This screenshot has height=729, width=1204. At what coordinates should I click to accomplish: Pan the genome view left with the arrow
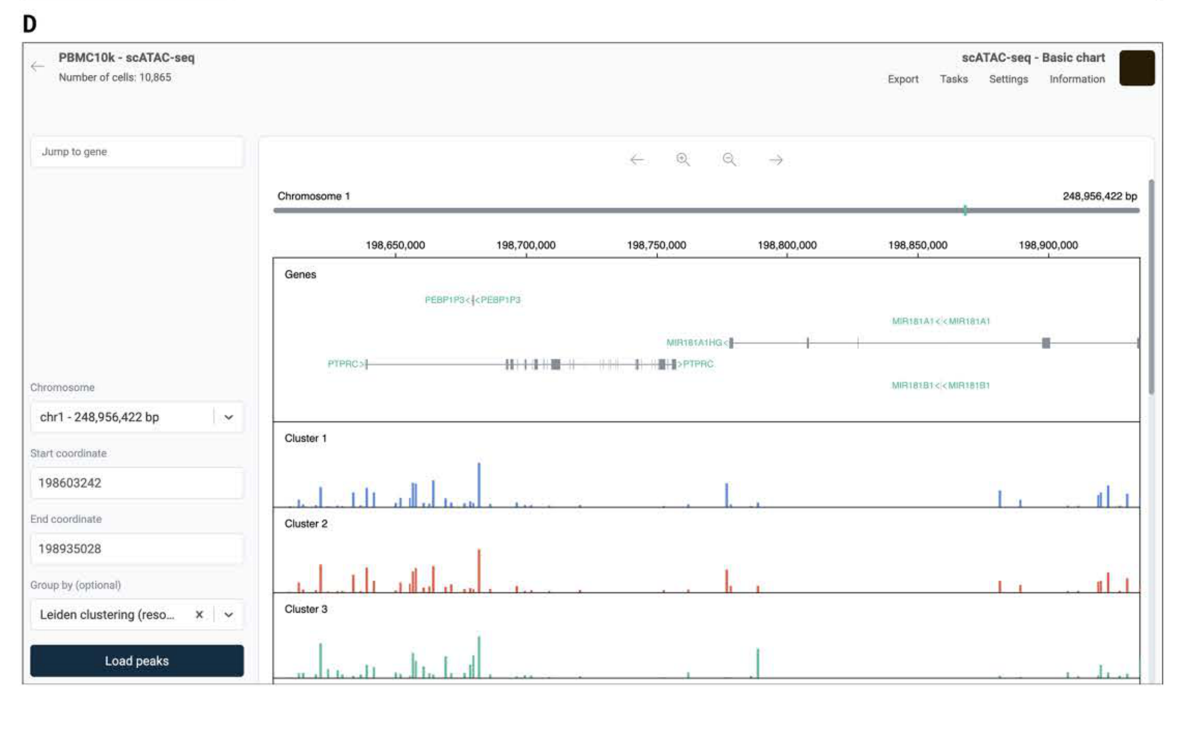point(637,160)
